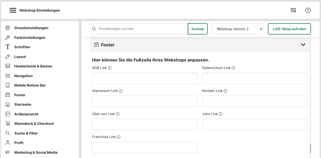
Task: Go to Startseite in sidebar
Action: tap(23, 104)
